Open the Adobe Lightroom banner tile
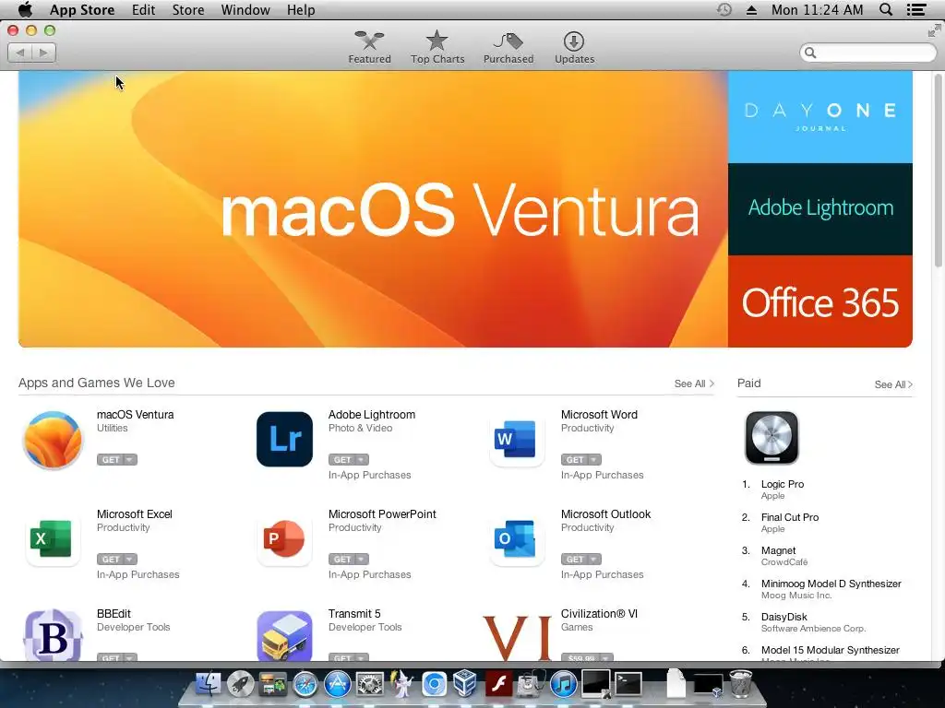This screenshot has height=708, width=945. [x=820, y=209]
